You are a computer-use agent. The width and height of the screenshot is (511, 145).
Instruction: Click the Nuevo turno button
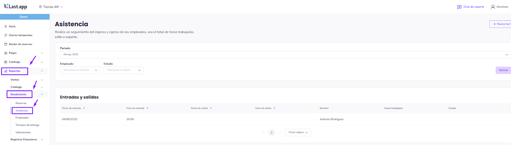pos(500,24)
